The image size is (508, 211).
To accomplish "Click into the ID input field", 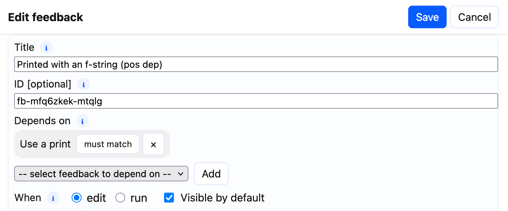I will tap(256, 101).
